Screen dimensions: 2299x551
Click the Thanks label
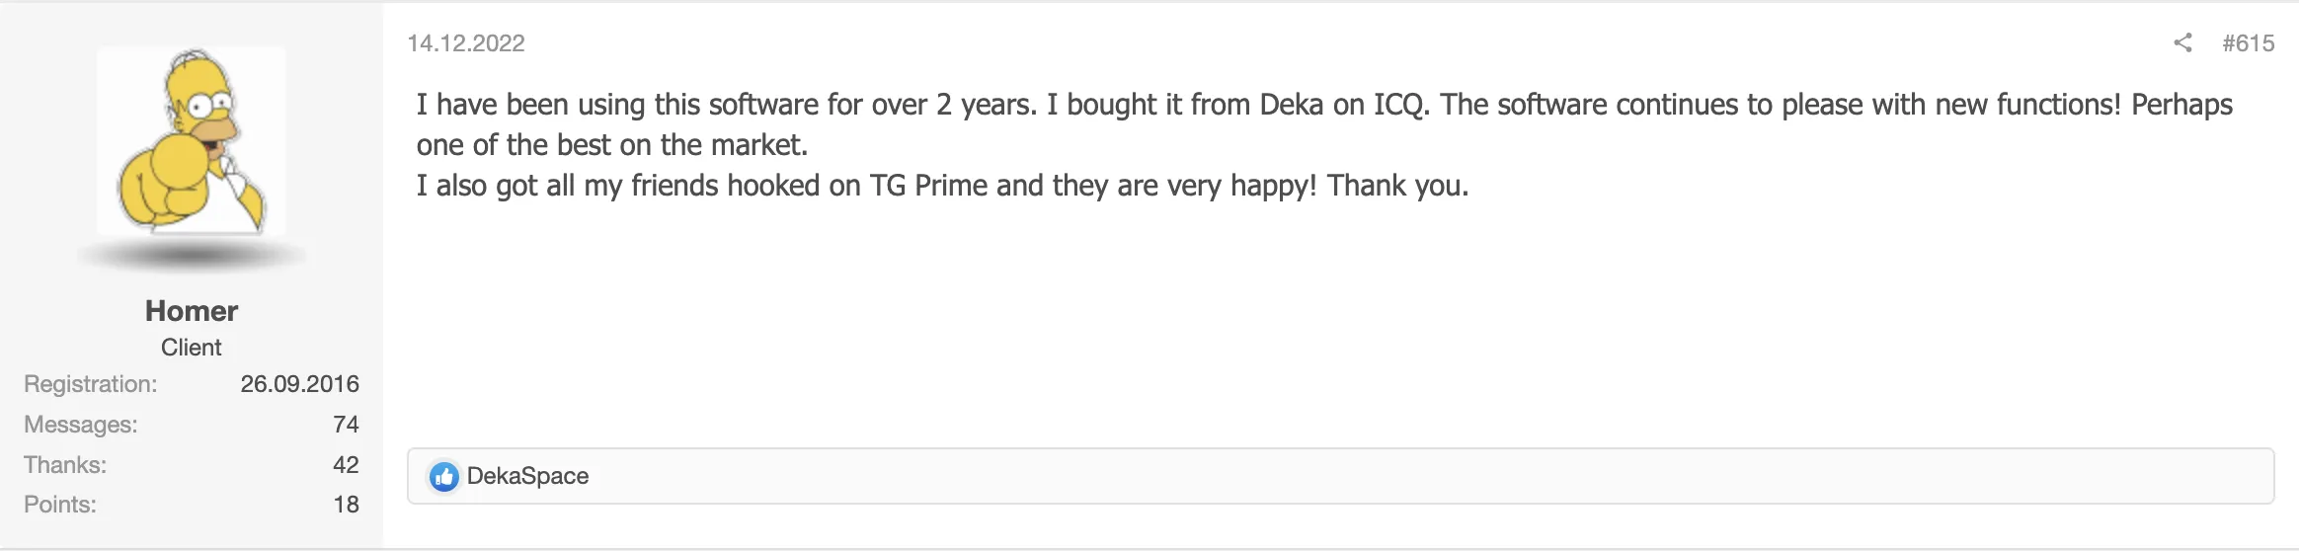[x=65, y=465]
